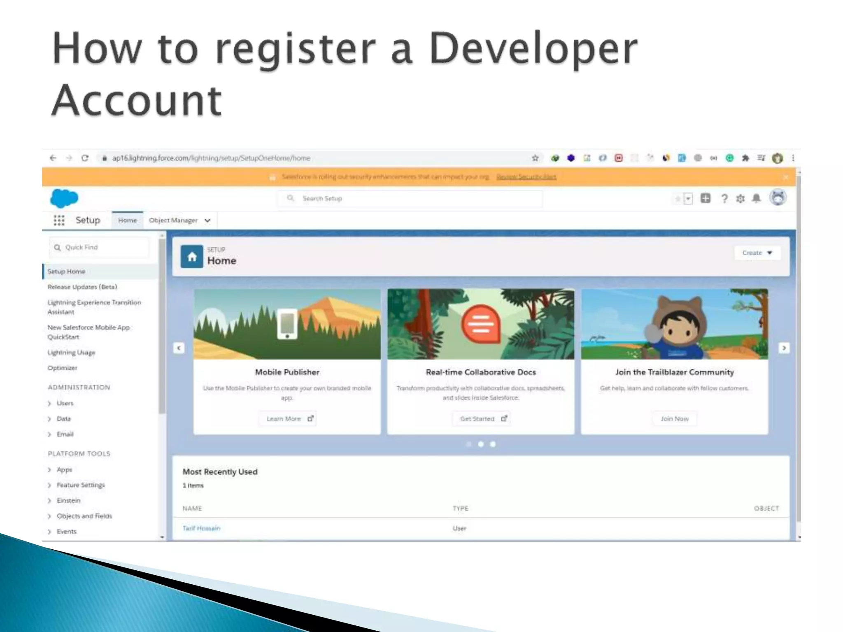Image resolution: width=843 pixels, height=632 pixels.
Task: Click the Salesforce cloud logo
Action: tap(64, 198)
